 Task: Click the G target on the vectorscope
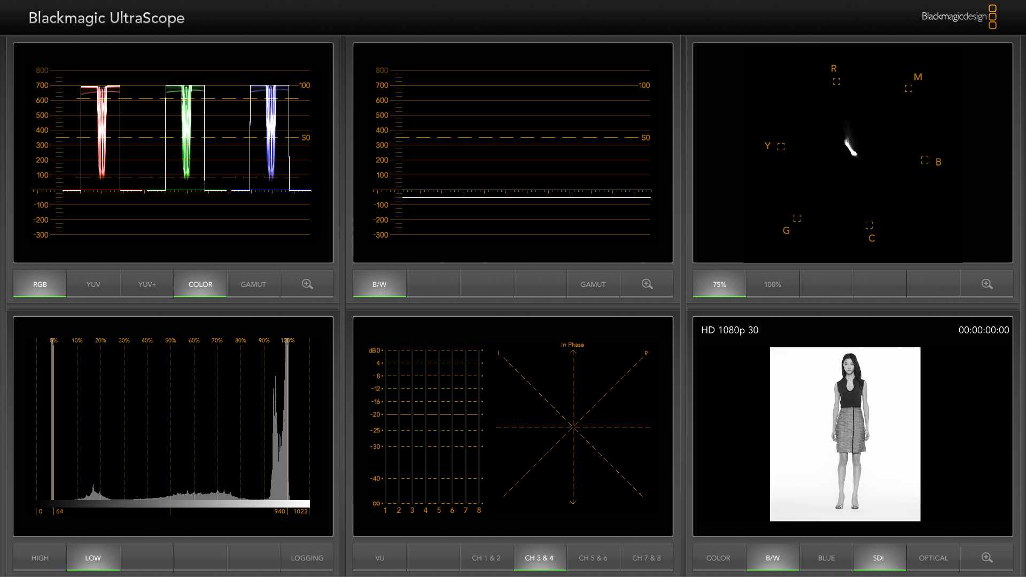(x=797, y=218)
